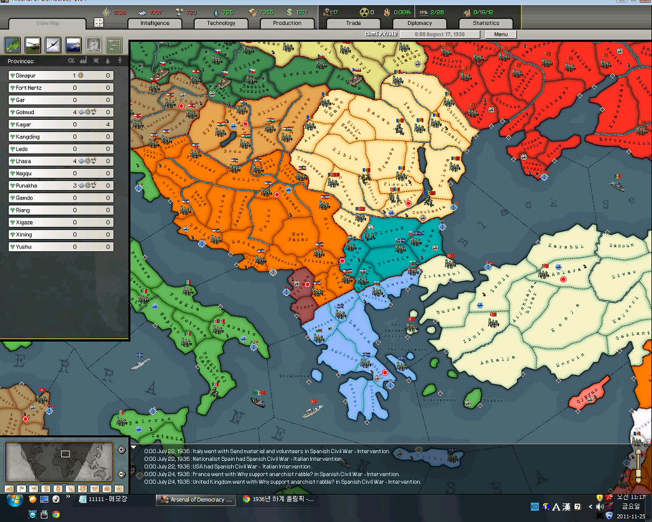
Task: Open the Production tab
Action: coord(287,24)
